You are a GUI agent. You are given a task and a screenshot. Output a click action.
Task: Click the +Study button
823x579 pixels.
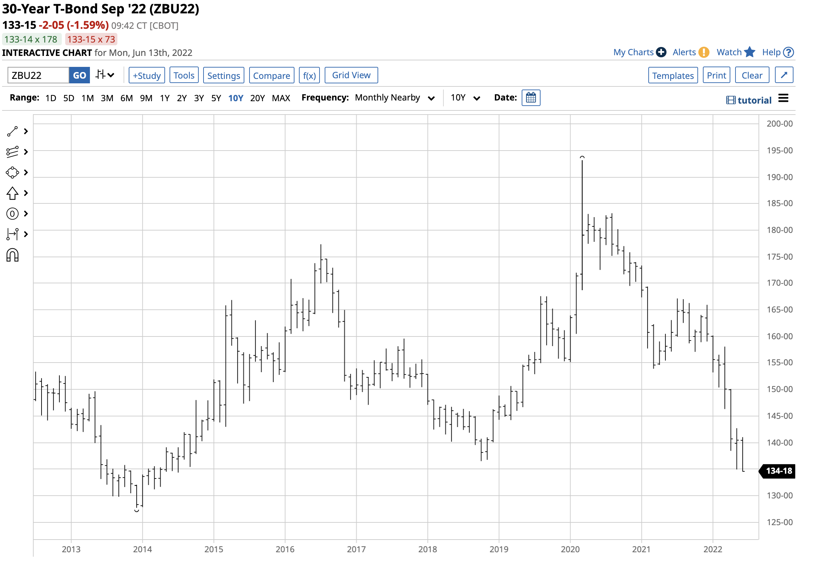click(147, 75)
